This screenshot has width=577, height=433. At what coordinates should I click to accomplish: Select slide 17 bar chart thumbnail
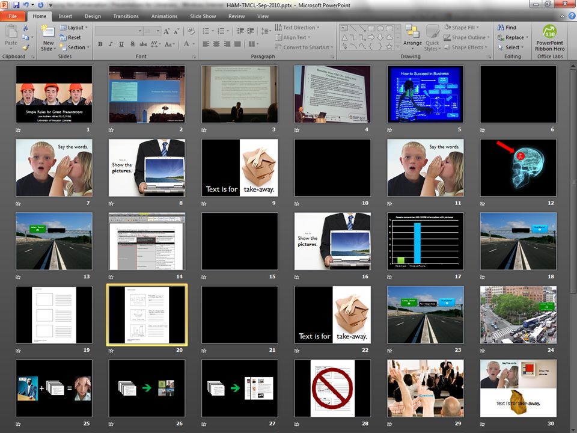click(x=426, y=241)
